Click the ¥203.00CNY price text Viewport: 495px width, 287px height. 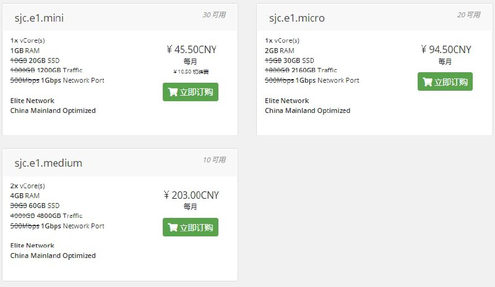coord(191,195)
